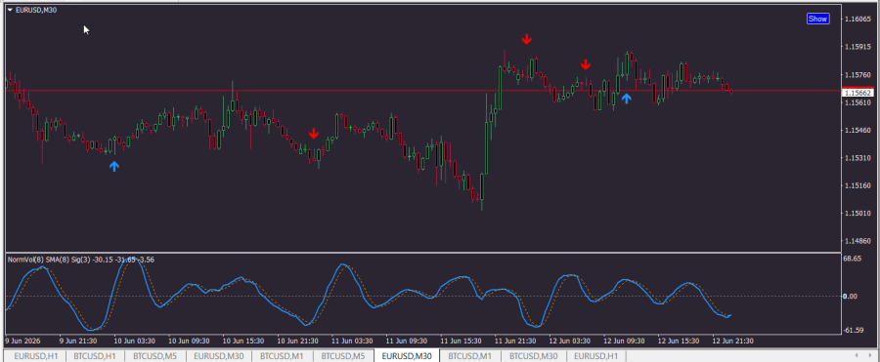Viewport: 880px width, 362px height.
Task: Open the inactive EURUSD,M30 tab after BTCUSD,M5
Action: 219,356
